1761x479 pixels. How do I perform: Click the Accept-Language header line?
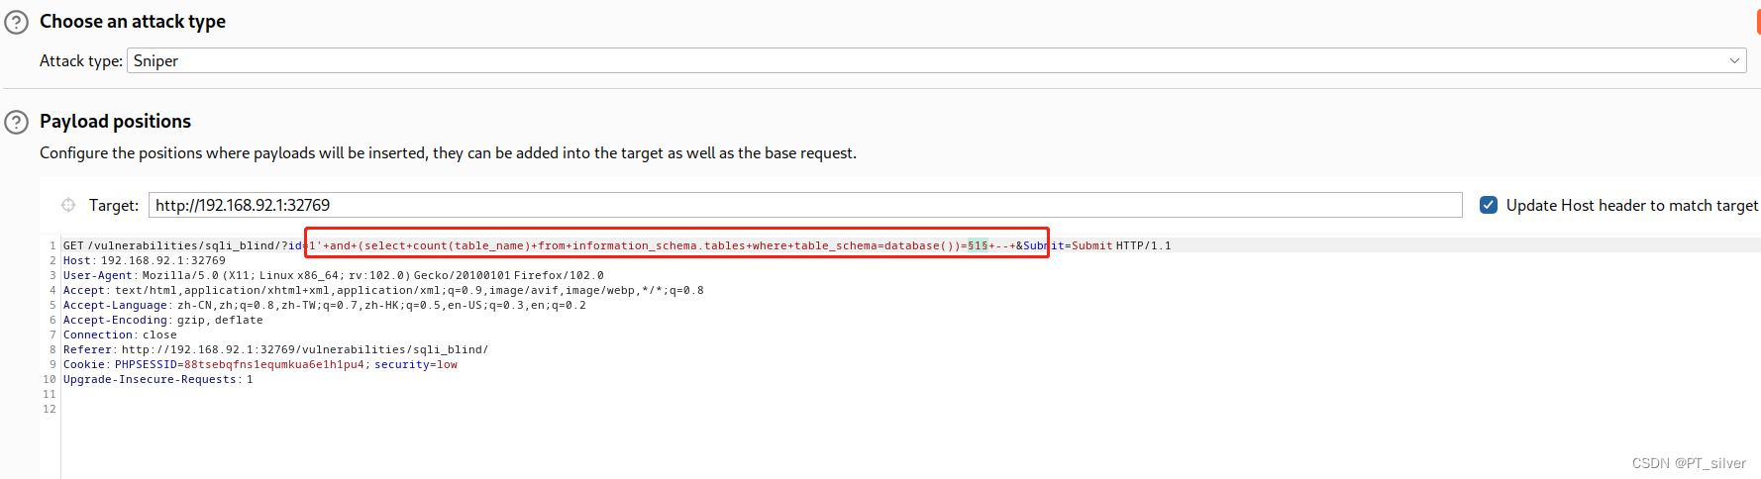click(325, 305)
